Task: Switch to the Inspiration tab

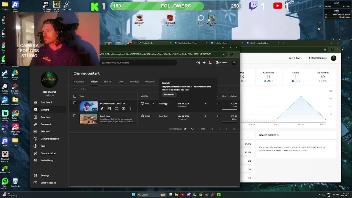Action: [79, 82]
